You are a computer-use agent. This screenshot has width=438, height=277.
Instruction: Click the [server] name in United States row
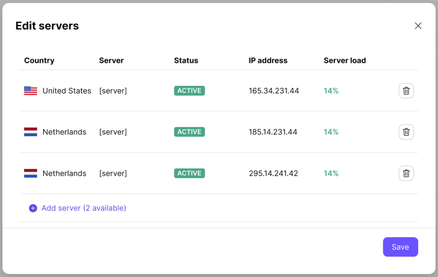click(x=113, y=91)
